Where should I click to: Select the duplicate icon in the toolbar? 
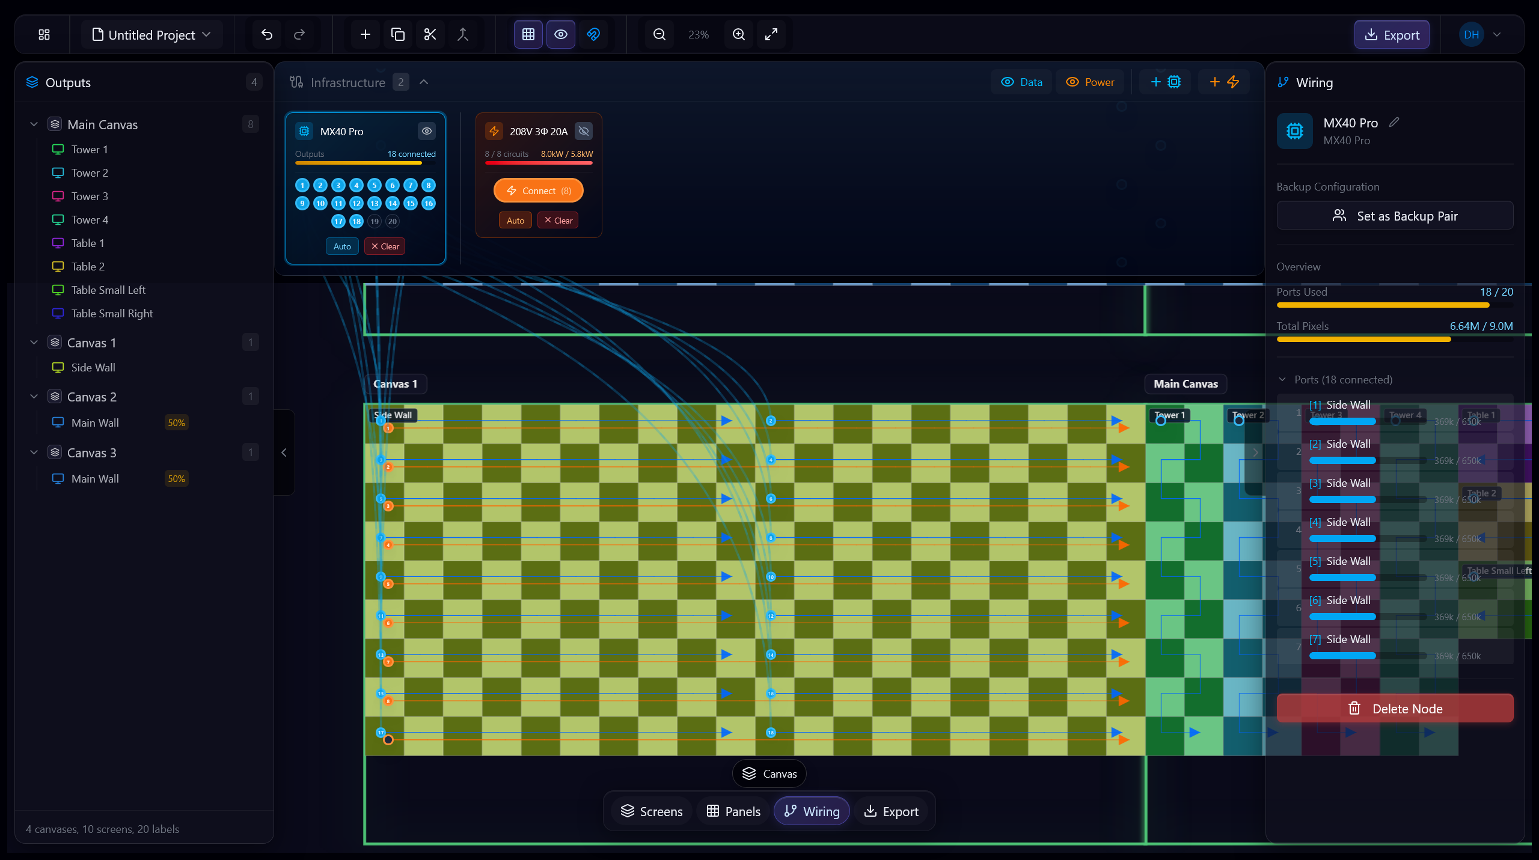pyautogui.click(x=397, y=34)
